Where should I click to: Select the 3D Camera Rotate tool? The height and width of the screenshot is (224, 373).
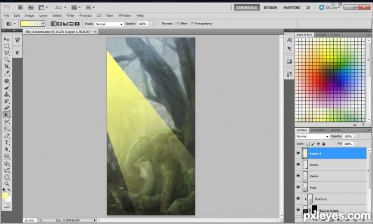7,170
